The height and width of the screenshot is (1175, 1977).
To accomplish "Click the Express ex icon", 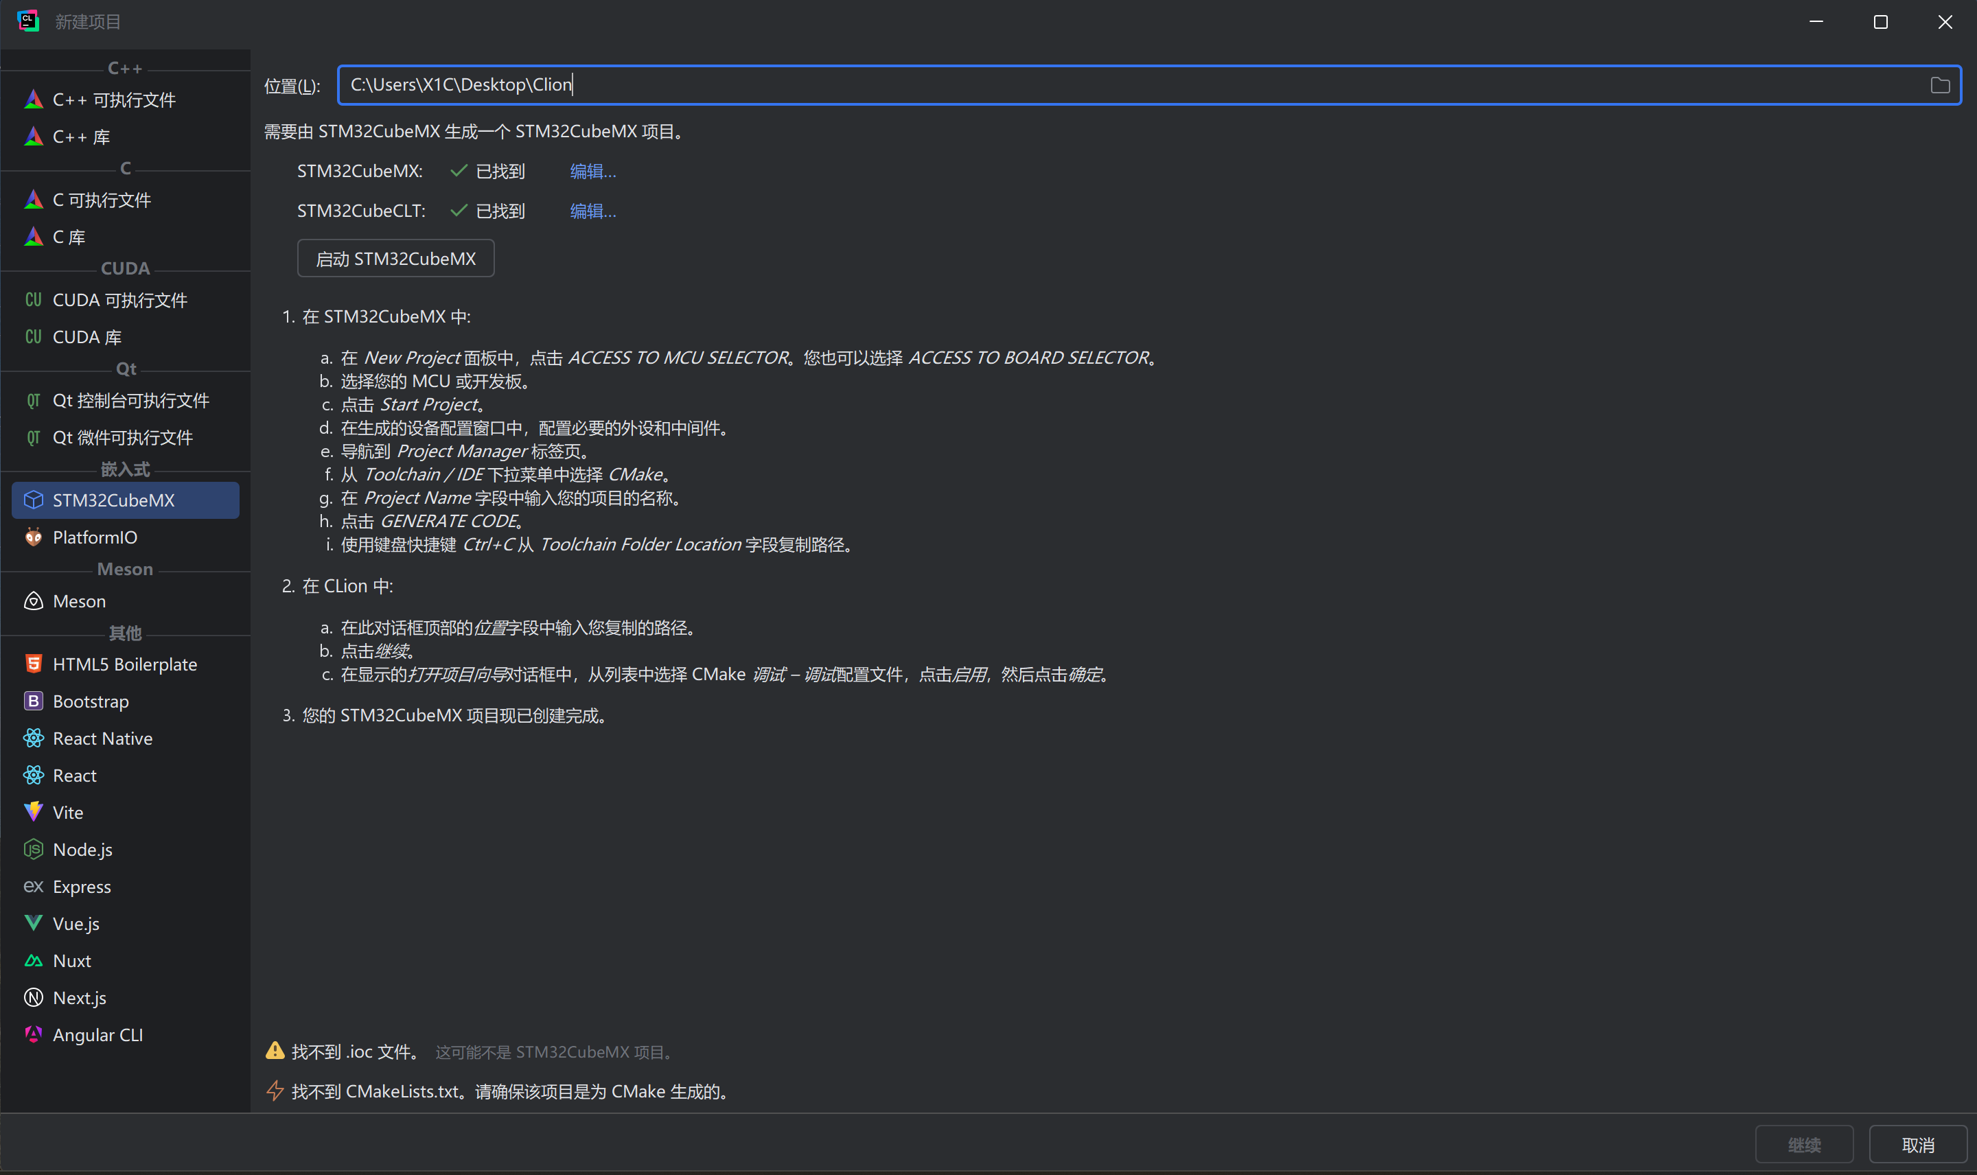I will 33,887.
